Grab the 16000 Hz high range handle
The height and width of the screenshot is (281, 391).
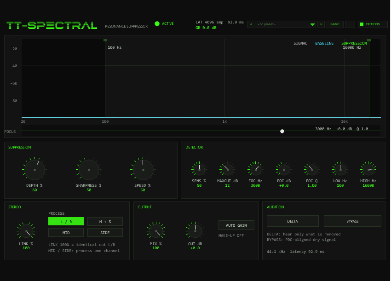pos(369,40)
